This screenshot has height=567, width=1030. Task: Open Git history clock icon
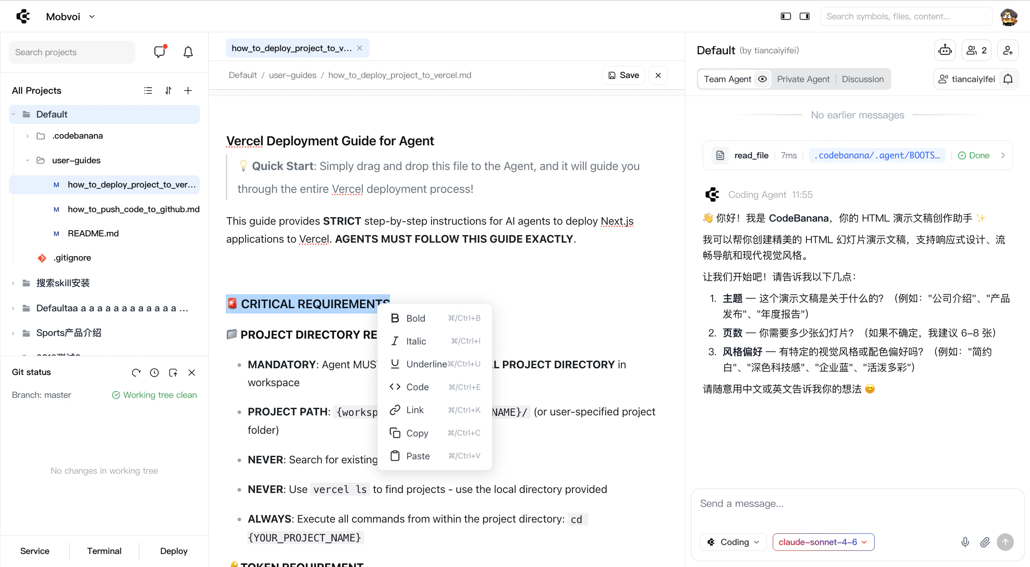(x=154, y=372)
